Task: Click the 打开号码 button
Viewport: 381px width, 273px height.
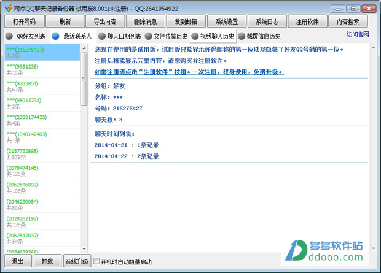Action: click(25, 21)
